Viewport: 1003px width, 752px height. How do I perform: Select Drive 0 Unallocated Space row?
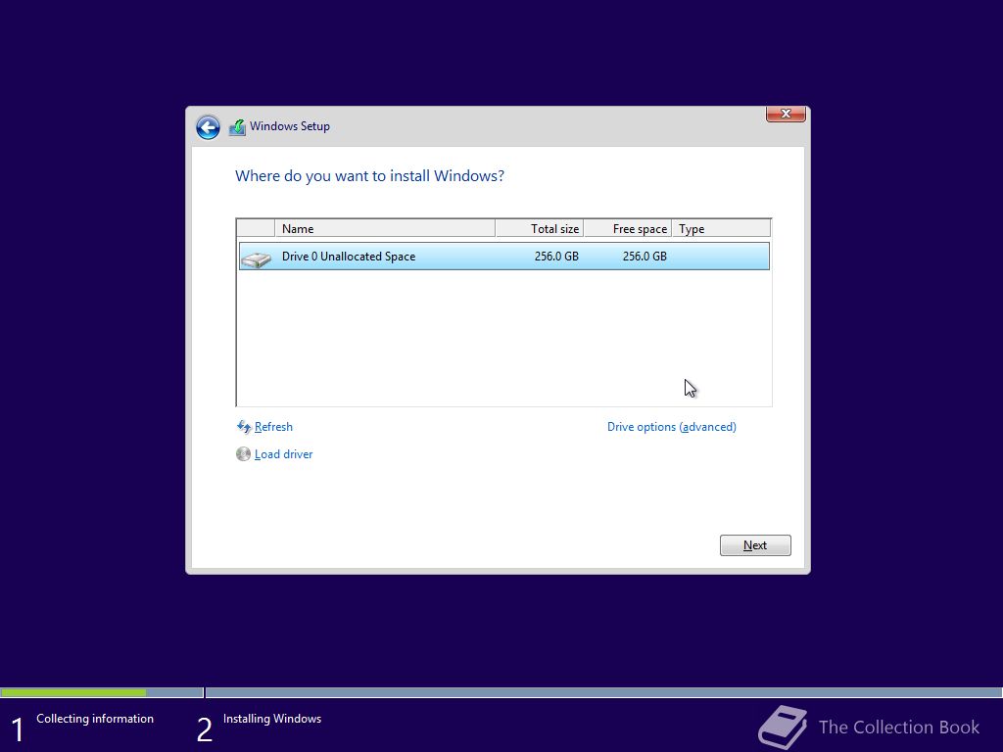coord(504,257)
